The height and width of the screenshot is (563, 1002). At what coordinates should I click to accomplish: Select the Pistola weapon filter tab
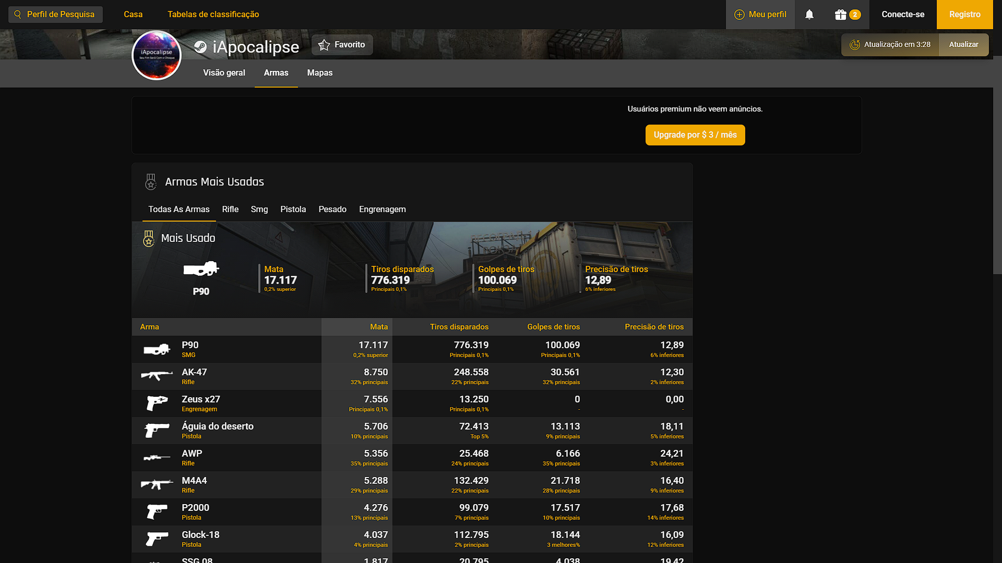pyautogui.click(x=293, y=210)
